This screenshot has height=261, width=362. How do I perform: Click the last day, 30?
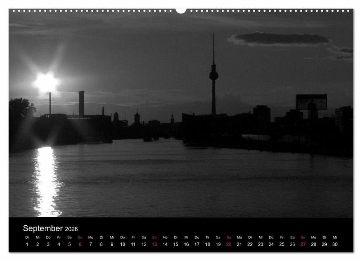pos(335,244)
